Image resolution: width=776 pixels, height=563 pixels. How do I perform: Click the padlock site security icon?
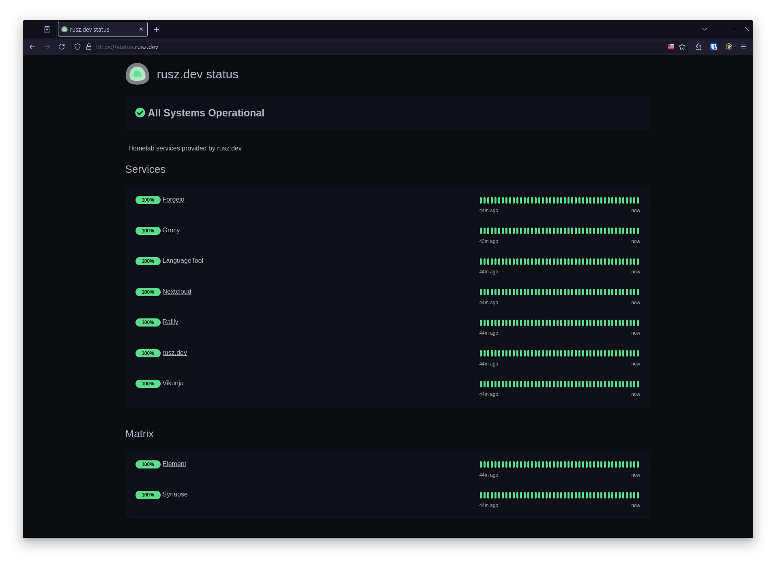coord(89,47)
